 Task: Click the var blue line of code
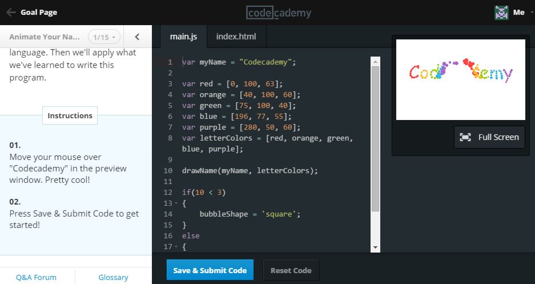click(237, 117)
